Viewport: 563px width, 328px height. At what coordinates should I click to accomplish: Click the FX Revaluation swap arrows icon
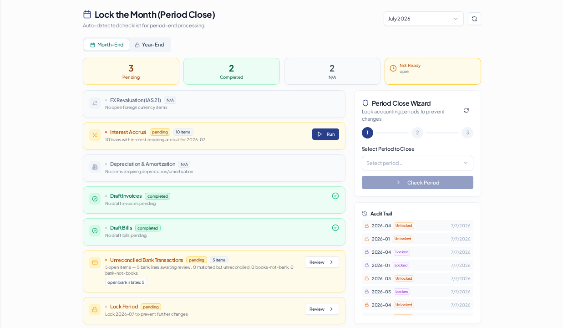[x=95, y=103]
